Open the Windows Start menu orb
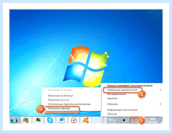The image size is (172, 133). 14,120
